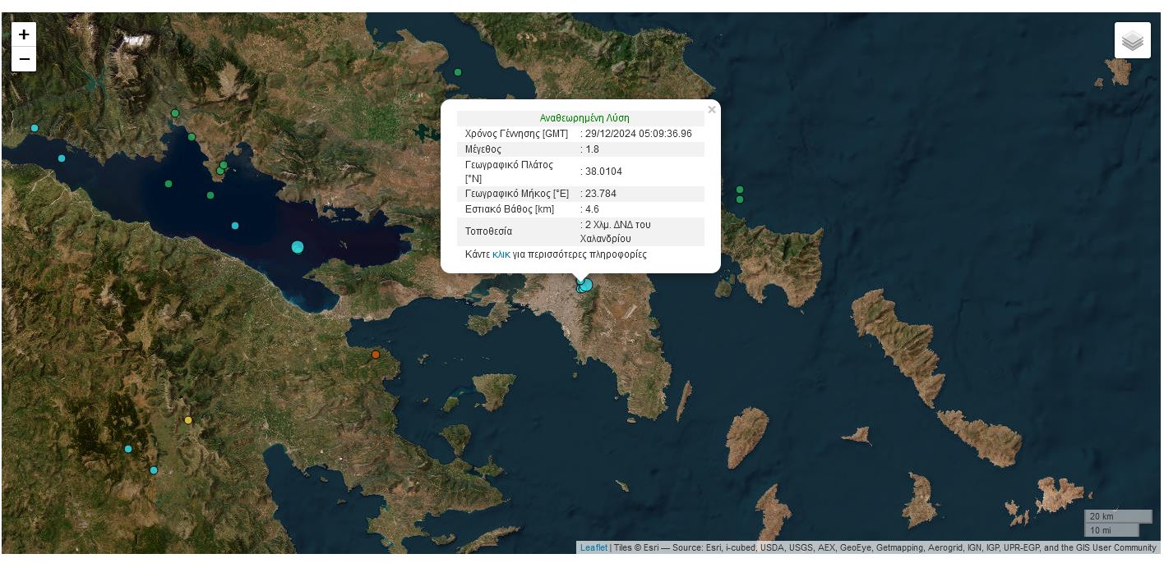1164x563 pixels.
Task: Select the green marker left of popup top
Action: [458, 72]
